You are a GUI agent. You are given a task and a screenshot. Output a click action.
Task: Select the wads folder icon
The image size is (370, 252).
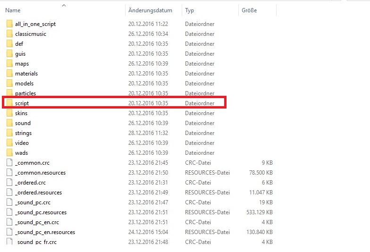(10, 153)
